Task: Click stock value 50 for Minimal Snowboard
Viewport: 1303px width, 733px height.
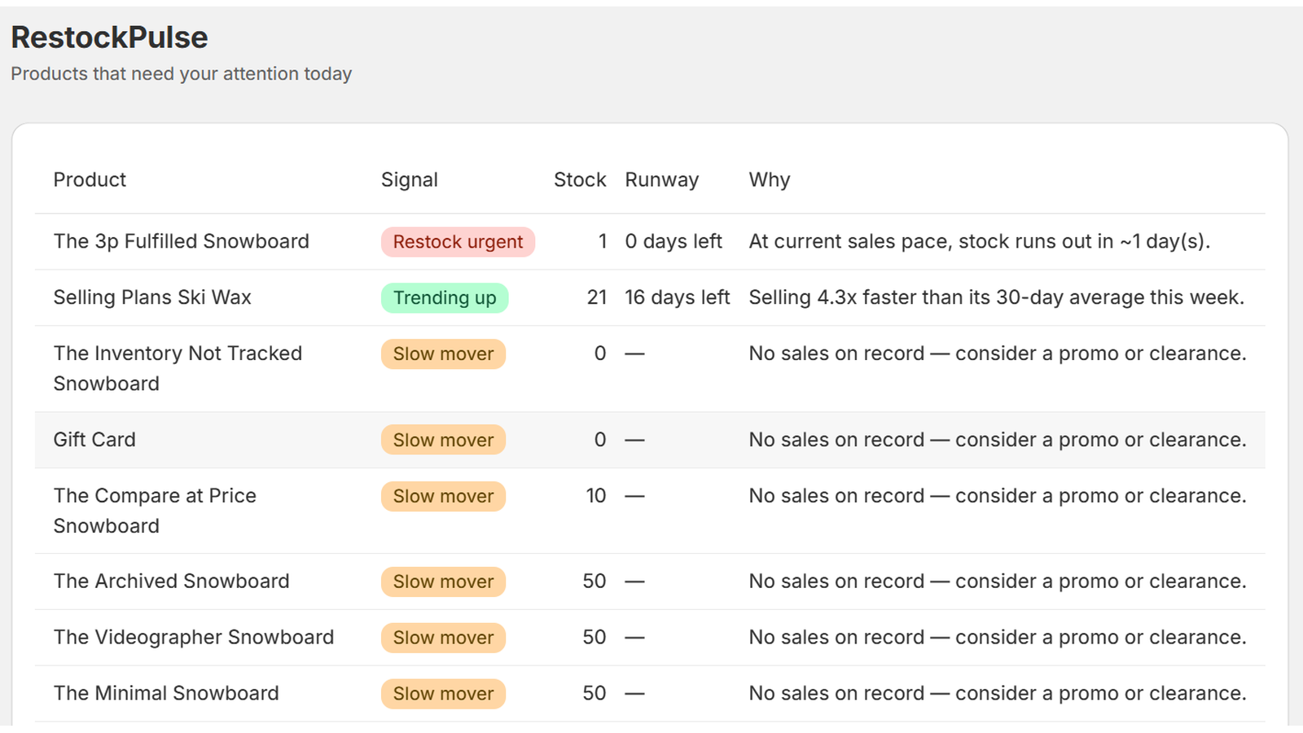Action: point(594,694)
